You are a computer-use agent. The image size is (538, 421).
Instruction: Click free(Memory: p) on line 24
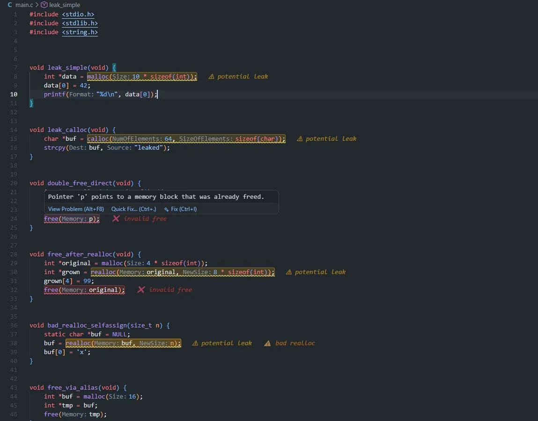click(x=72, y=219)
